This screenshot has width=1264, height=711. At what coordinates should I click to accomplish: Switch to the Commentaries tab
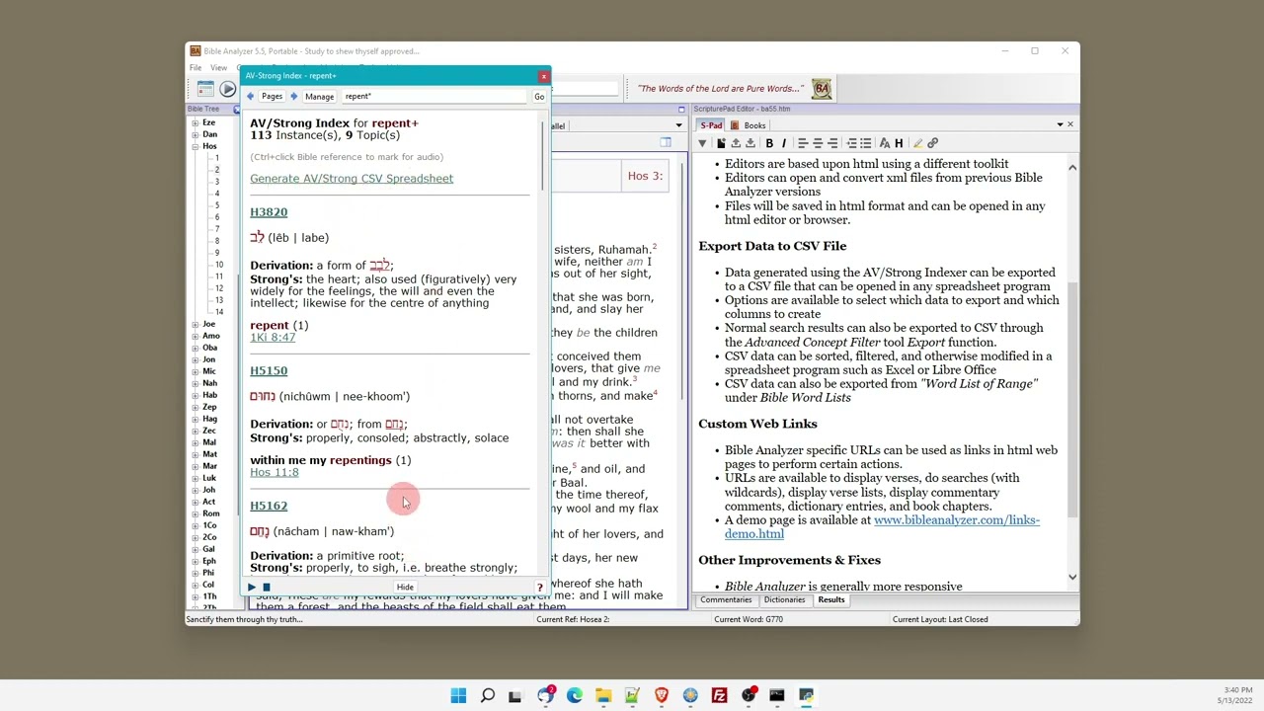click(726, 600)
